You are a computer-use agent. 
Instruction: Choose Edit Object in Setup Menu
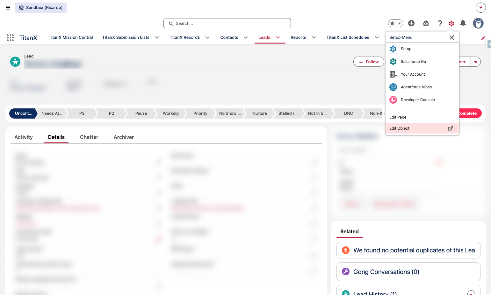422,128
